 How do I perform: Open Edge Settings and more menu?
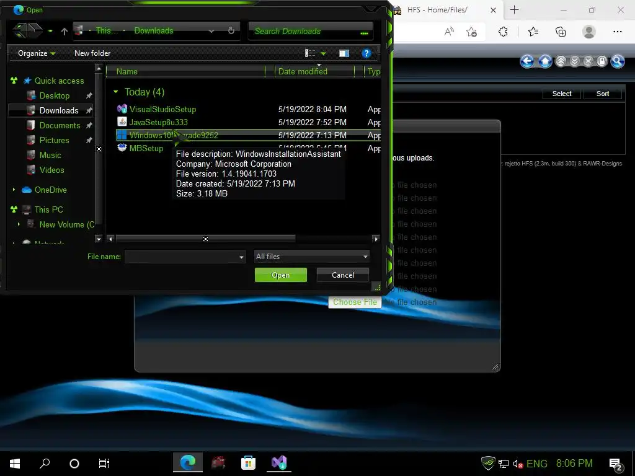pyautogui.click(x=617, y=32)
